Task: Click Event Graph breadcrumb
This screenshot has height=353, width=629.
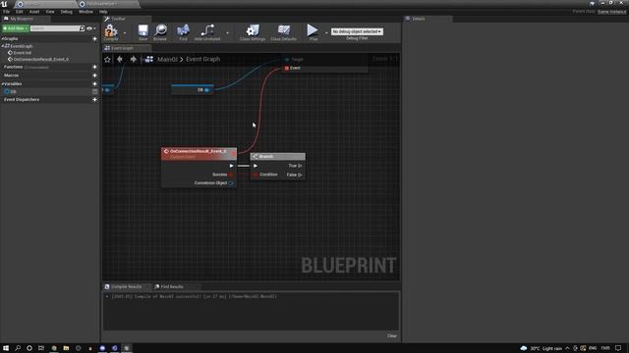Action: click(203, 59)
